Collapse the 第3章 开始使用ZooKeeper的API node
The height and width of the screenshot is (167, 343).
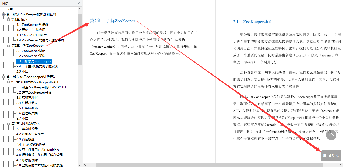pos(9,82)
